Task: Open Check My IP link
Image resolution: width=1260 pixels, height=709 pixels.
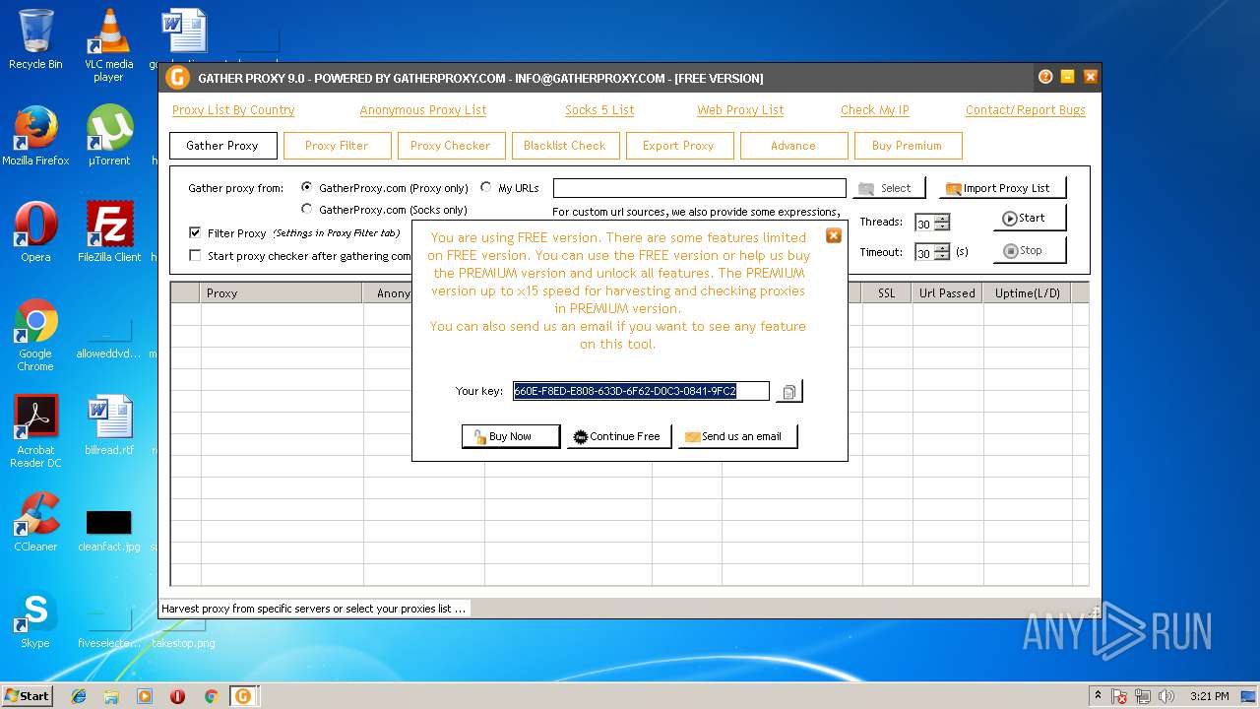Action: pos(875,110)
